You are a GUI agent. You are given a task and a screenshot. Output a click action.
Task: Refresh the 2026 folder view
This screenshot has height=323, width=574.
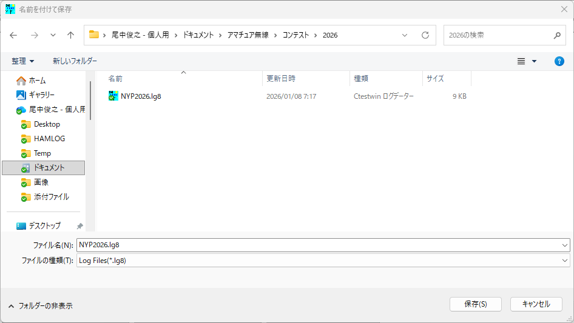pos(425,35)
